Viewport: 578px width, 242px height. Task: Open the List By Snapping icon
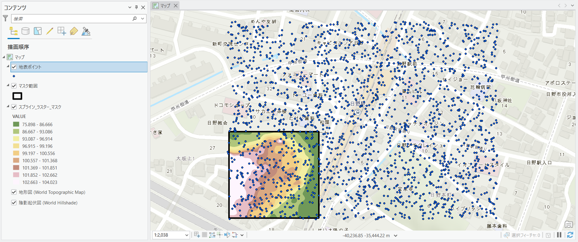tap(62, 31)
